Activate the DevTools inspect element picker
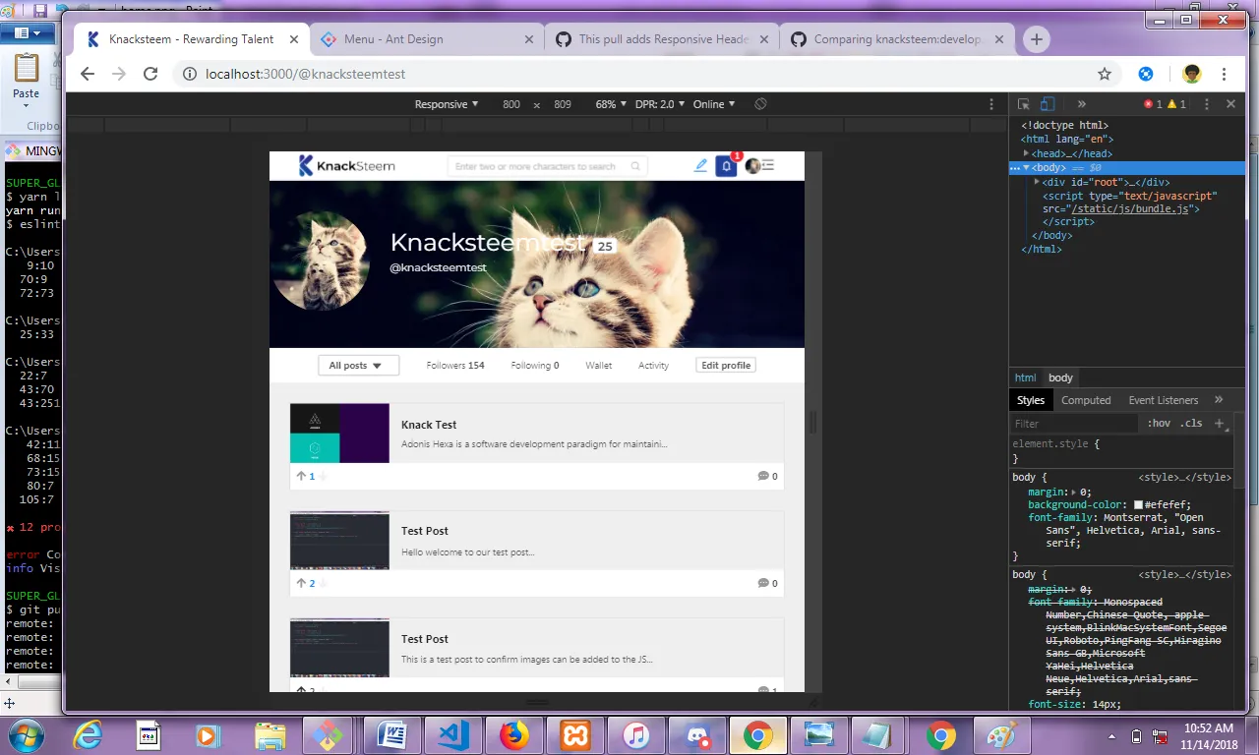Image resolution: width=1259 pixels, height=755 pixels. click(1024, 104)
